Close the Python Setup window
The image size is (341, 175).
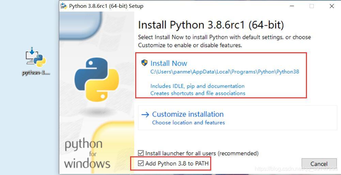click(x=332, y=6)
